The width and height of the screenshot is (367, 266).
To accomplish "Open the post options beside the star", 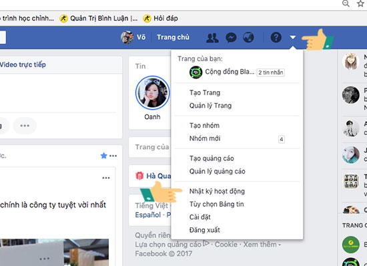I will pyautogui.click(x=113, y=156).
